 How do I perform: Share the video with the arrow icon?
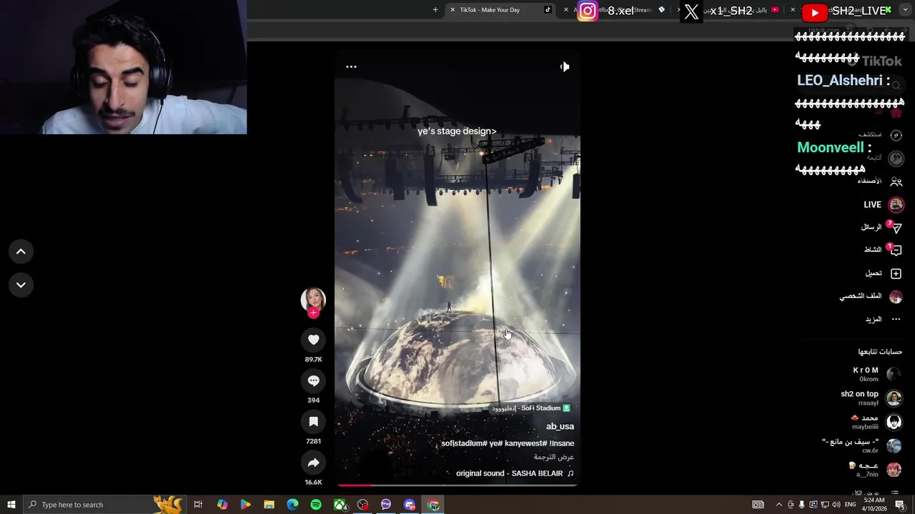pos(313,463)
